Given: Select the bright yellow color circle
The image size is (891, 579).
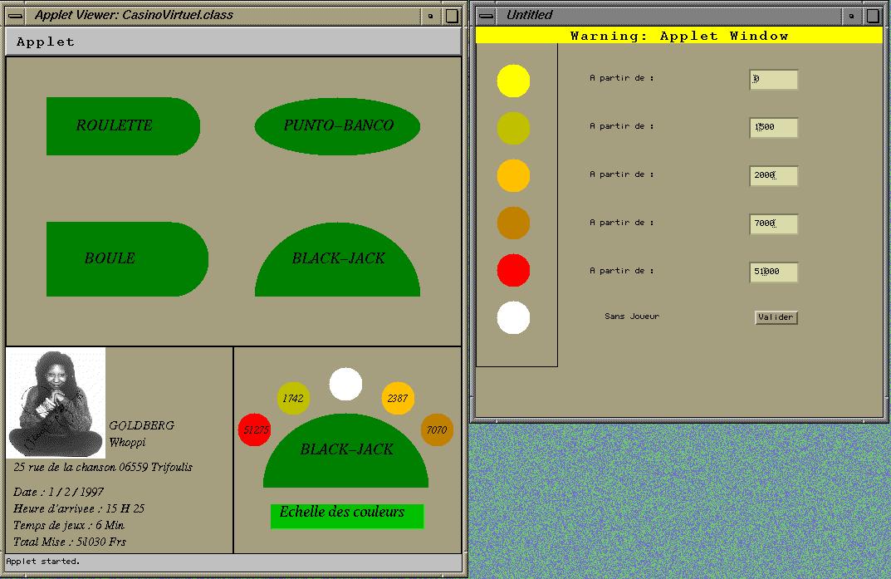Looking at the screenshot, I should [513, 81].
